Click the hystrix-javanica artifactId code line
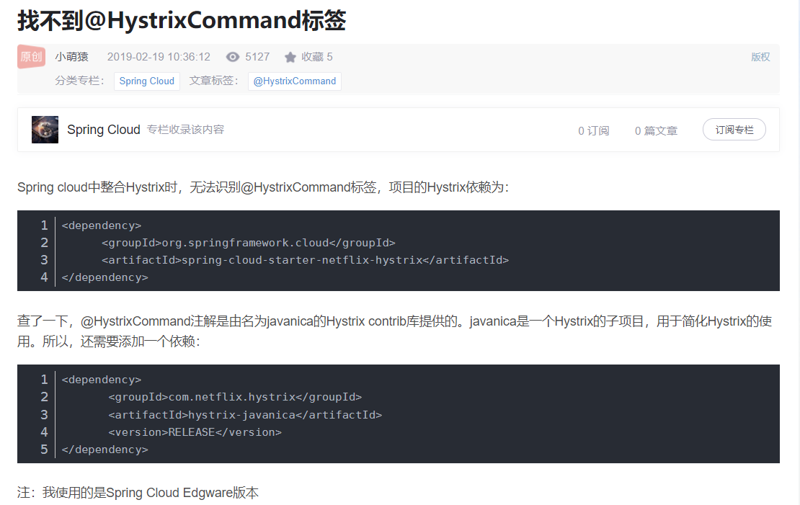The width and height of the screenshot is (800, 505). point(245,415)
